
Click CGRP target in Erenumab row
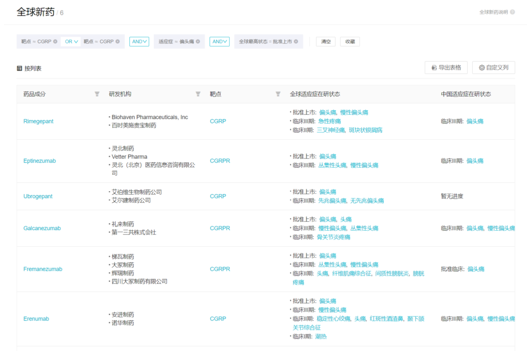point(218,319)
